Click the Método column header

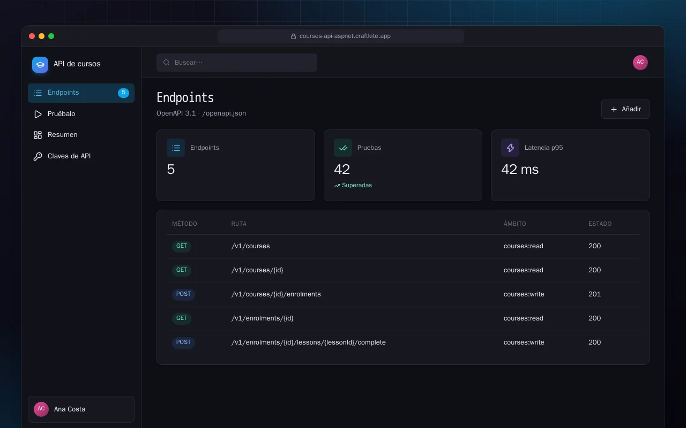[184, 224]
